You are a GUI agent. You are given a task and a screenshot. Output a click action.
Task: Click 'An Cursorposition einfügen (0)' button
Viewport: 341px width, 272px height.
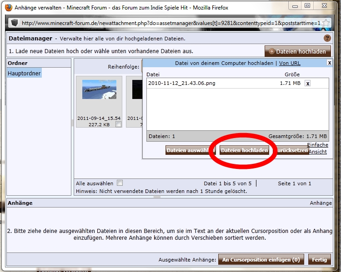[x=261, y=260]
